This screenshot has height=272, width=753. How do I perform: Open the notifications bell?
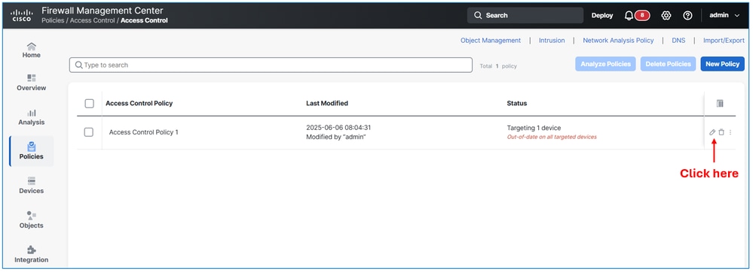tap(629, 15)
